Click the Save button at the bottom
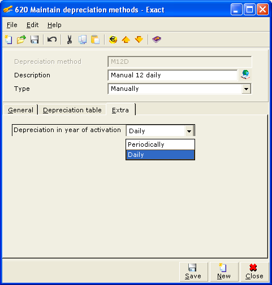Image resolution: width=272 pixels, height=285 pixels. (x=193, y=271)
